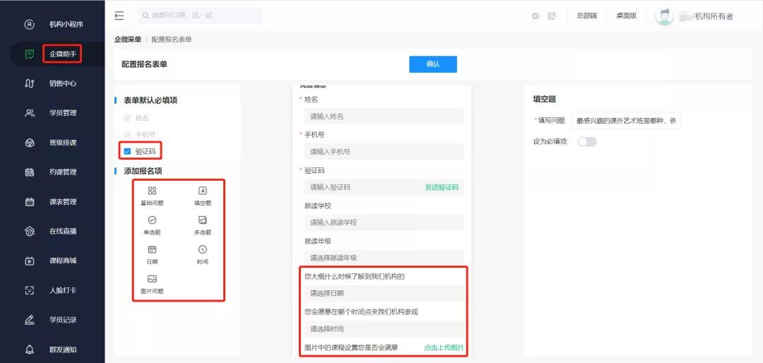The image size is (763, 363).
Task: Click the 课程商城 sidebar icon
Action: click(x=29, y=261)
